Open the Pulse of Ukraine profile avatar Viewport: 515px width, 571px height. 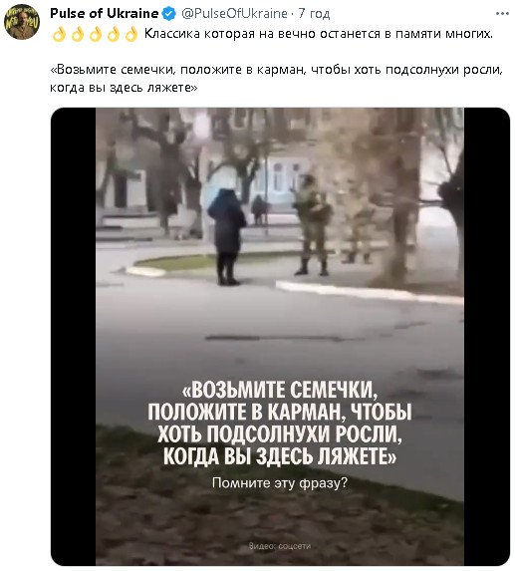click(x=22, y=22)
